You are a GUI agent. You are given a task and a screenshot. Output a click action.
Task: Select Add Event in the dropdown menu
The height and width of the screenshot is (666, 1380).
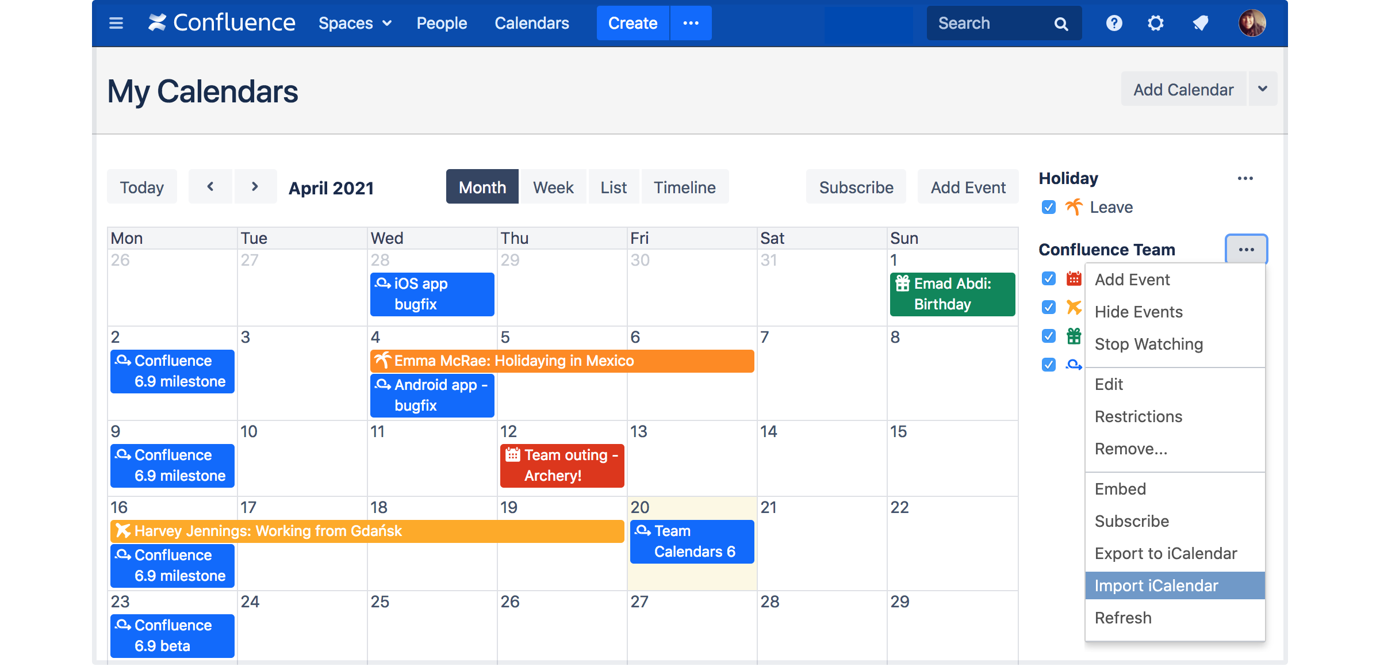coord(1175,280)
